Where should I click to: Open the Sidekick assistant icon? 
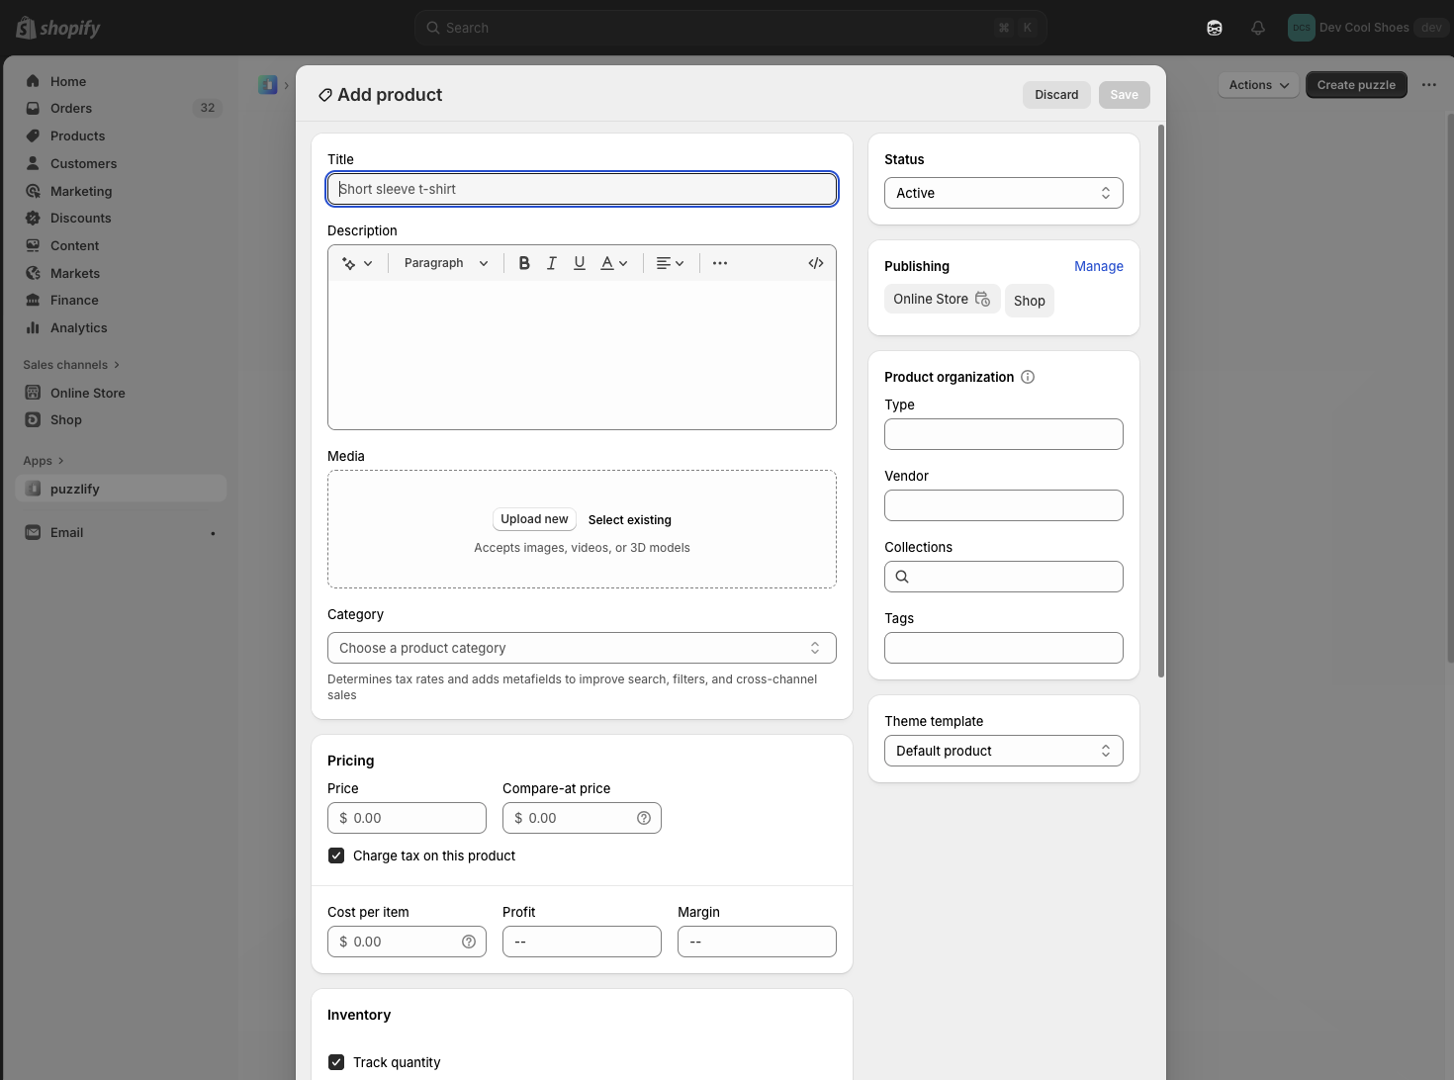tap(1215, 28)
